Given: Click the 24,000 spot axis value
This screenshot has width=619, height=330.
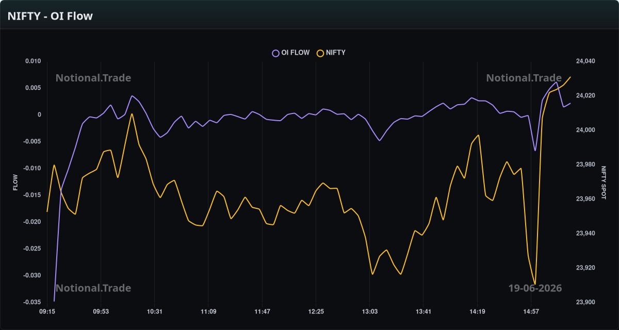Looking at the screenshot, I should pos(585,130).
